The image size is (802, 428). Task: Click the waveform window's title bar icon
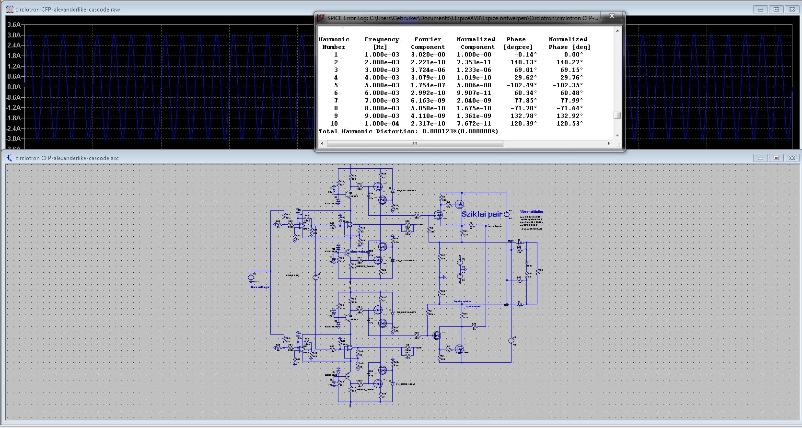click(x=10, y=9)
